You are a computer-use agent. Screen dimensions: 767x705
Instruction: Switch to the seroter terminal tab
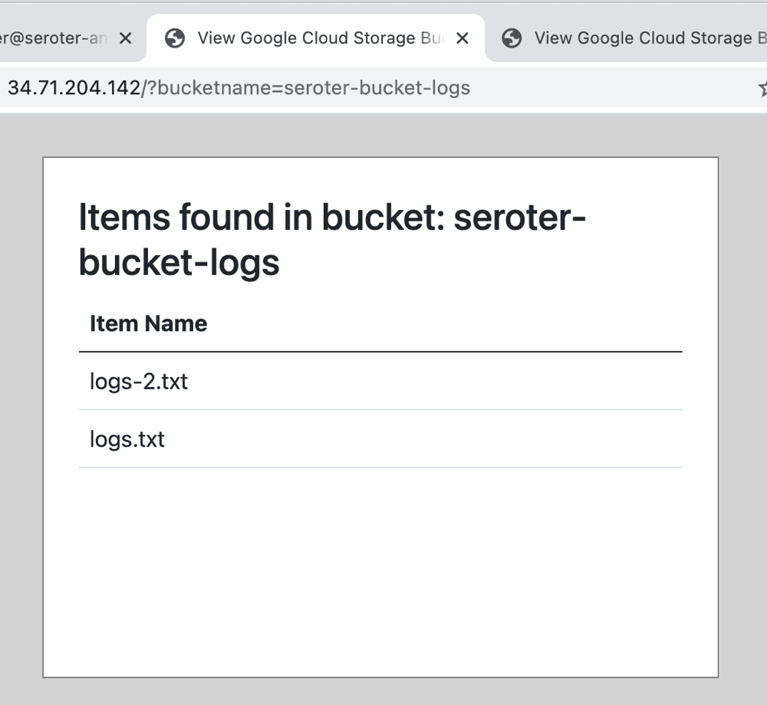(54, 38)
